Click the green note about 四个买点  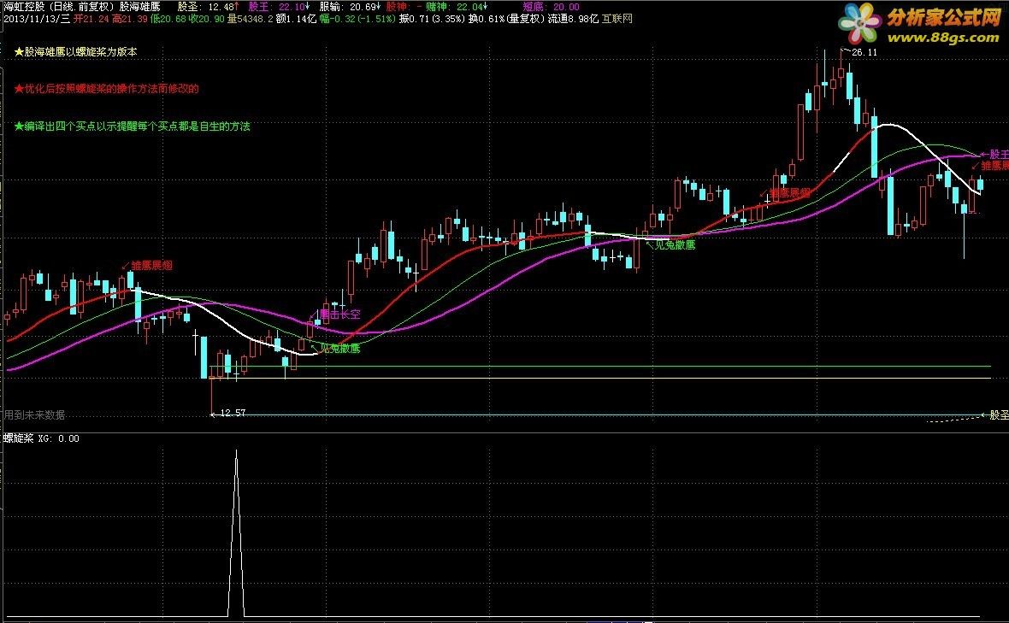click(132, 126)
